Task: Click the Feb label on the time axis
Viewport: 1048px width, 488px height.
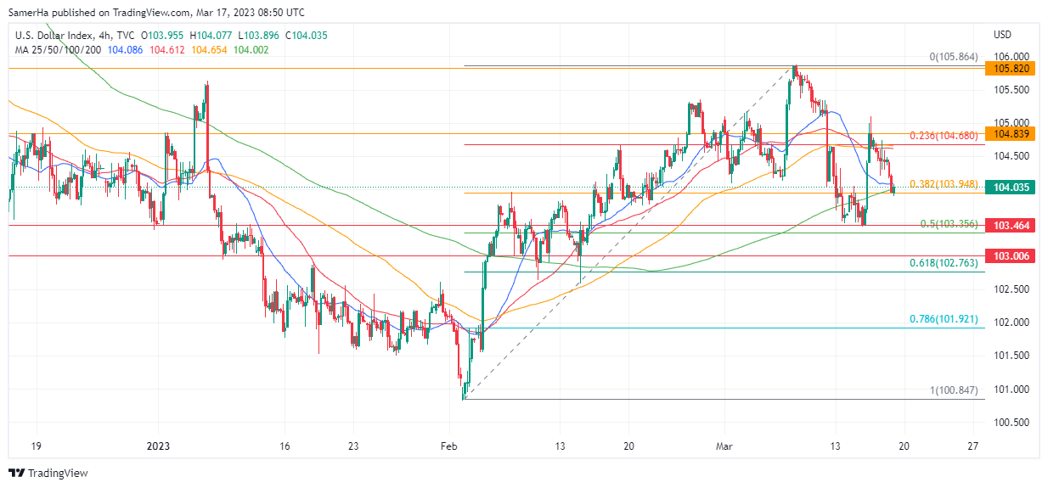Action: pos(449,446)
